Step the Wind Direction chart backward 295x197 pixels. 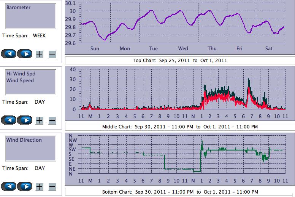click(x=9, y=186)
